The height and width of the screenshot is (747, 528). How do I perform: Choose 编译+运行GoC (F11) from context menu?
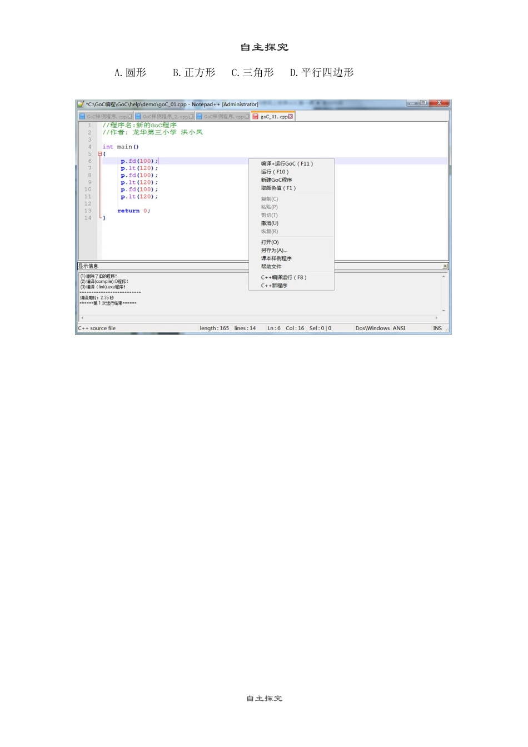(287, 164)
